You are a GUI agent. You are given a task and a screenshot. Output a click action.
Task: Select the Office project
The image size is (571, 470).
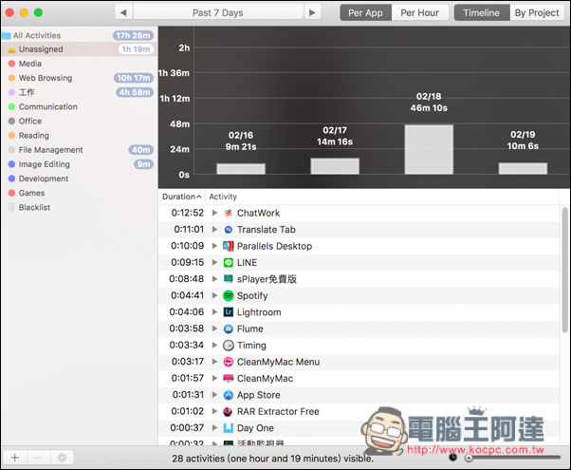click(79, 121)
